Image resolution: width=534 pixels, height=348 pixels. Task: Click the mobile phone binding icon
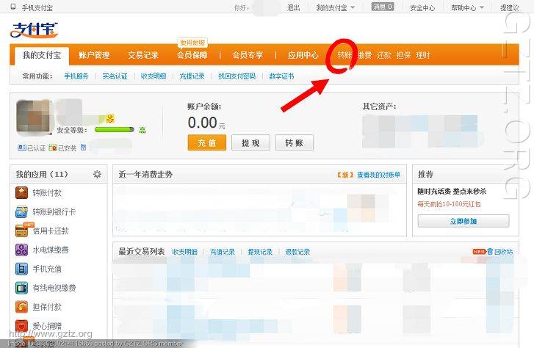coord(84,148)
